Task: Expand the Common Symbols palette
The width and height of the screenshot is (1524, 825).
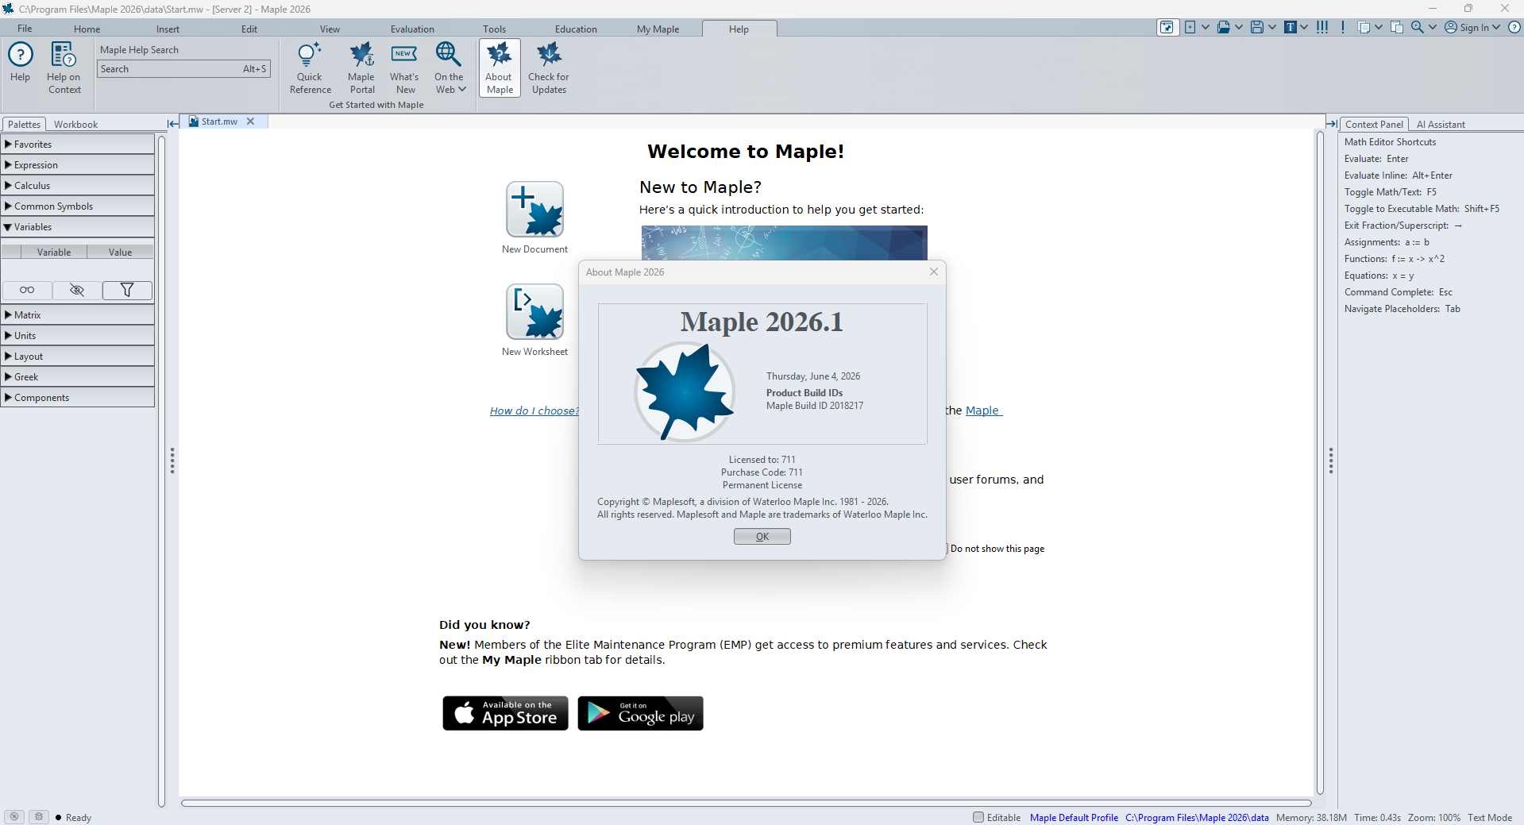Action: pyautogui.click(x=77, y=206)
